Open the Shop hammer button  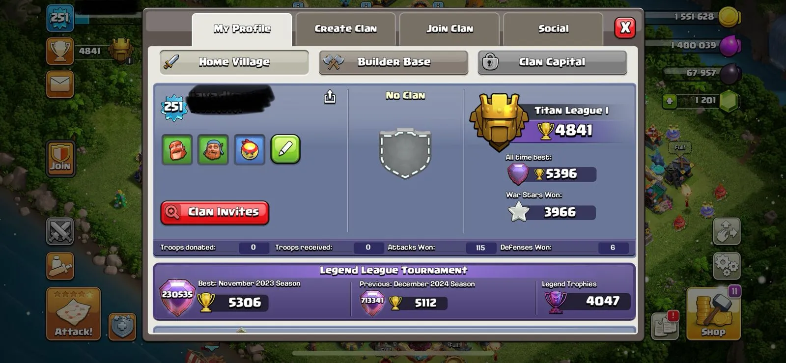click(713, 313)
